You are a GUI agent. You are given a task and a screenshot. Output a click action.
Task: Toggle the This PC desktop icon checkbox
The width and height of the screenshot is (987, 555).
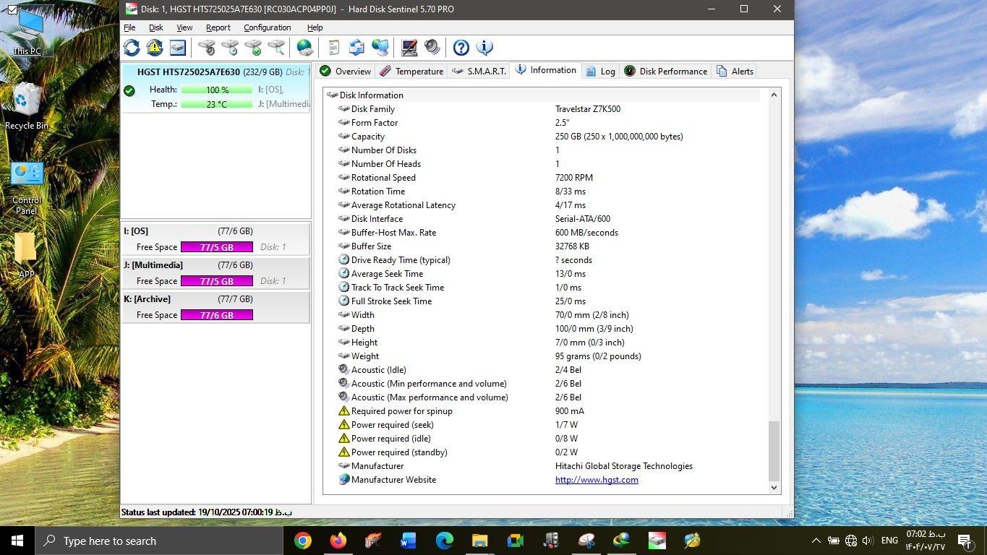coord(12,9)
